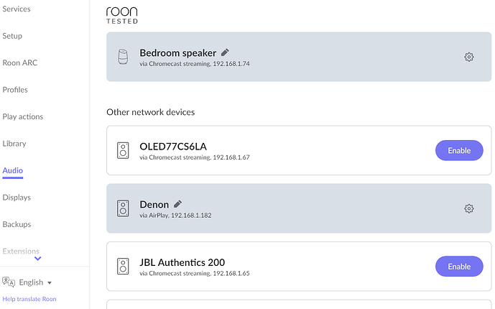The width and height of the screenshot is (495, 309).
Task: Click the JBL Authentics 200 speaker icon
Action: (123, 266)
